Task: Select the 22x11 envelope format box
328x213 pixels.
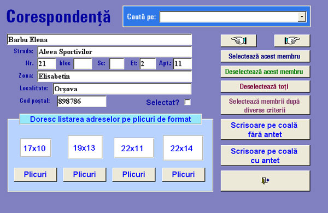Action: pos(134,148)
